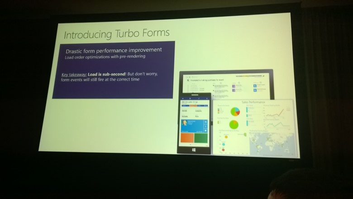The width and height of the screenshot is (353, 199).
Task: Tap the orange tile on the phone screen
Action: coord(188,137)
